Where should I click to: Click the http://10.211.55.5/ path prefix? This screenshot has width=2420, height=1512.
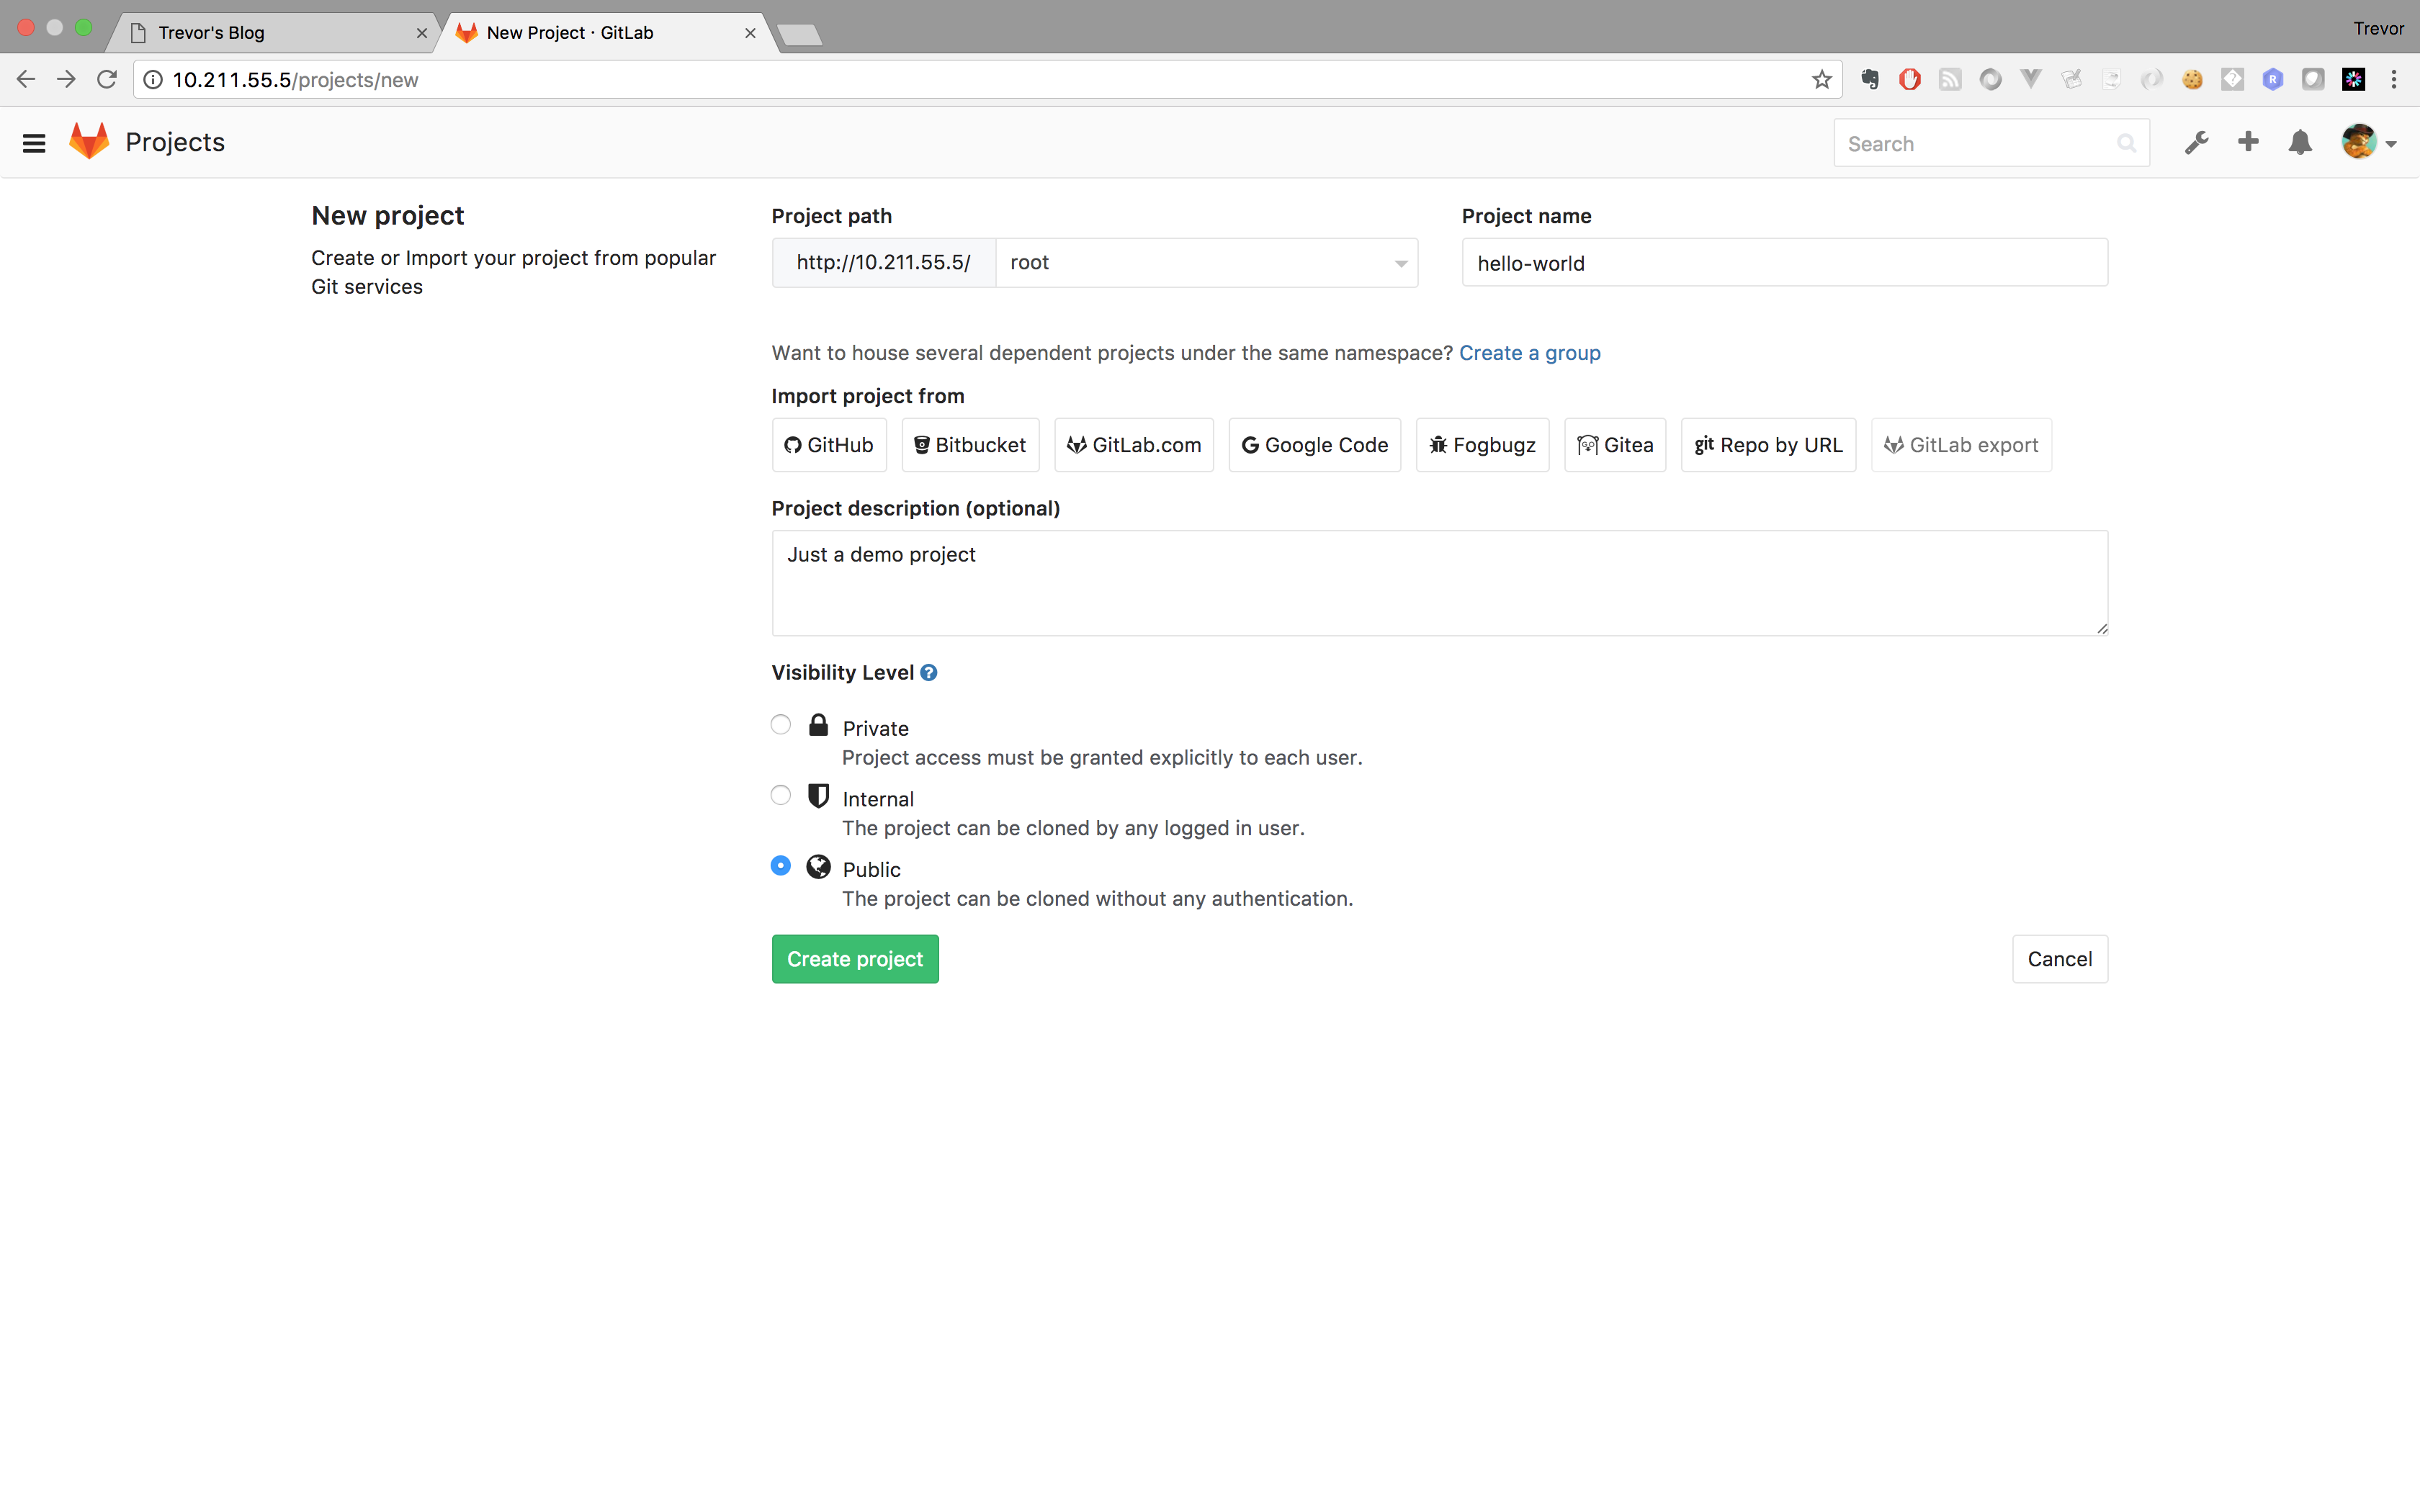pos(884,263)
